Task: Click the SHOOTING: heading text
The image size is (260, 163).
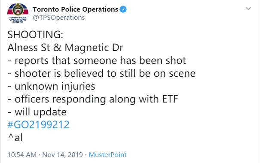Action: (x=35, y=35)
